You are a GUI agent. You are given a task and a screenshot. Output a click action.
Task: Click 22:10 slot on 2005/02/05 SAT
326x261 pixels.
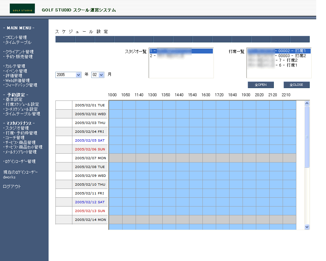tap(289, 140)
